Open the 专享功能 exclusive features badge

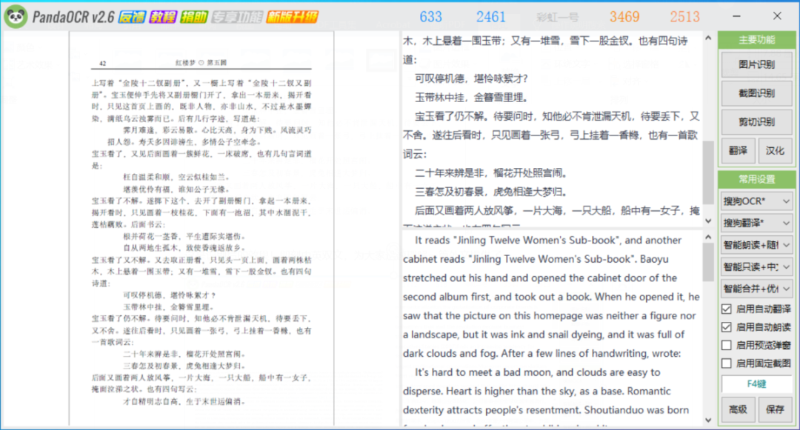(x=237, y=17)
